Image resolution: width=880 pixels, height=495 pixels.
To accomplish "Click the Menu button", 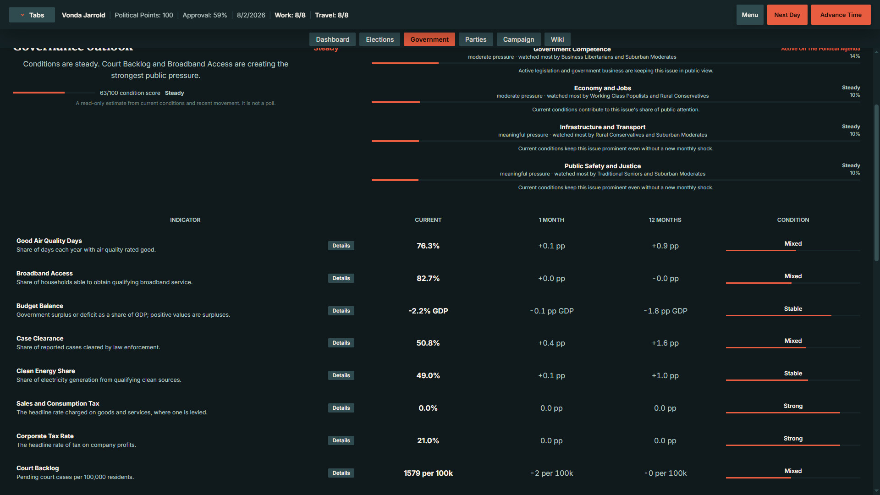I will [750, 15].
